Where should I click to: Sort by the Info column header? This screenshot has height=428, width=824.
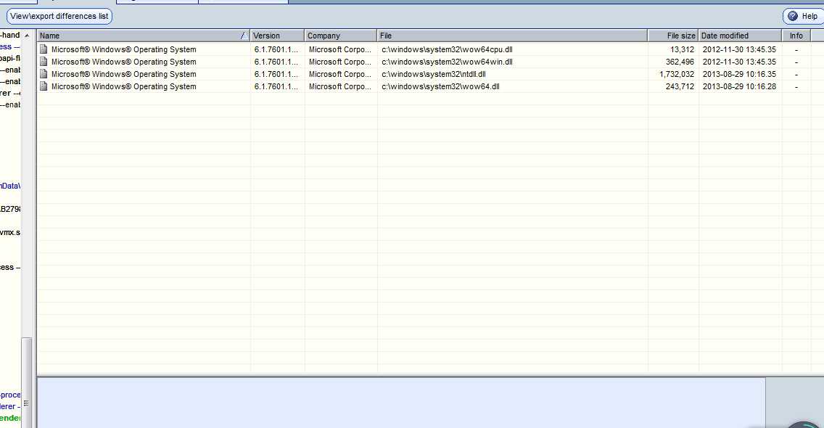click(796, 36)
